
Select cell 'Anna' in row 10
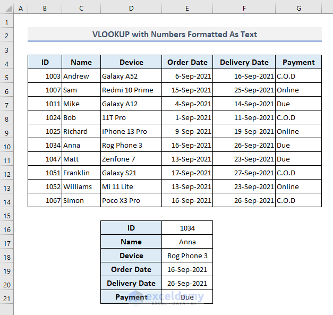coord(81,145)
